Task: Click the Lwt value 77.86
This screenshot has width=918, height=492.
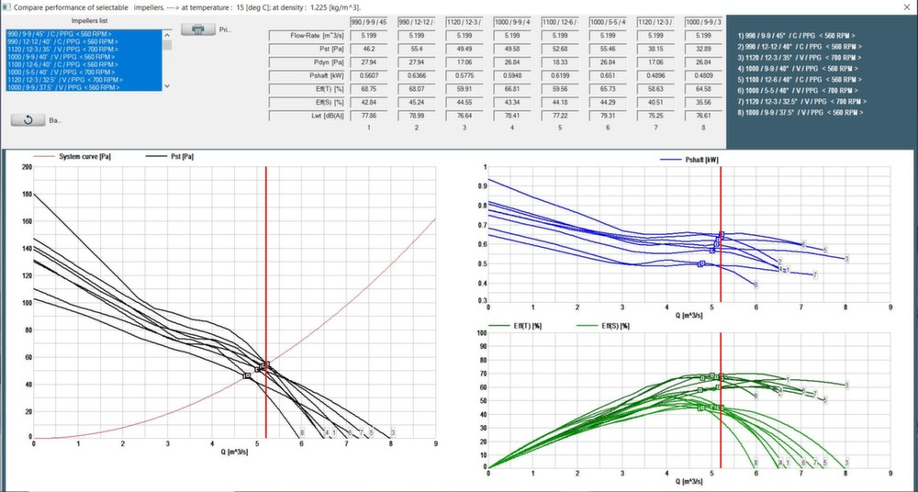Action: coord(369,117)
